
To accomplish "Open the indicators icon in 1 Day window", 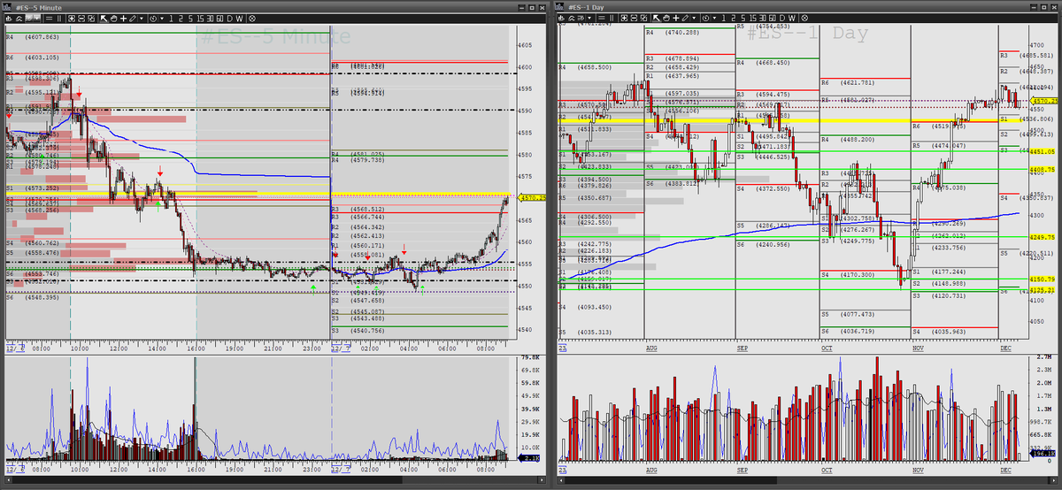I will pos(572,19).
